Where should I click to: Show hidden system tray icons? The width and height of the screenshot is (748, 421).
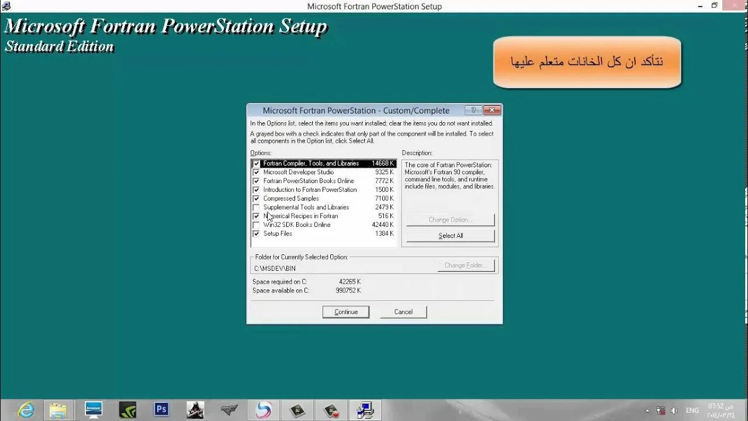(x=647, y=410)
